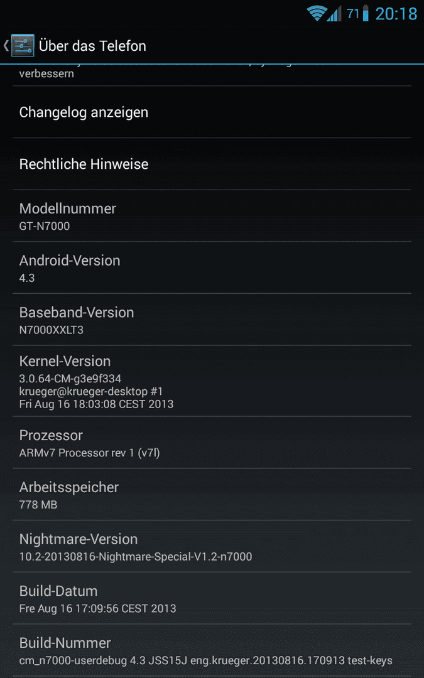Screen dimensions: 424x678
Task: Tap the Build-Nummer entry
Action: pyautogui.click(x=212, y=650)
